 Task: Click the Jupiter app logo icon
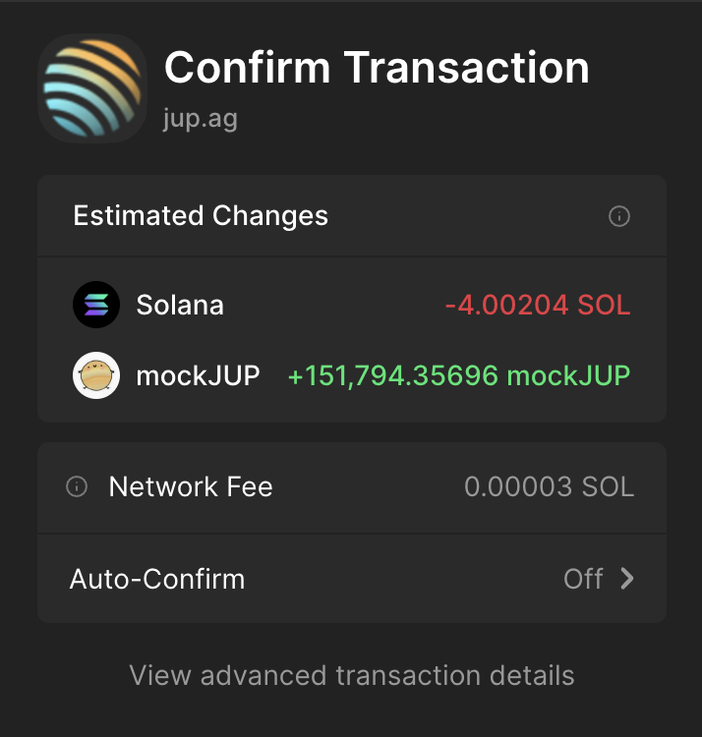click(x=92, y=88)
